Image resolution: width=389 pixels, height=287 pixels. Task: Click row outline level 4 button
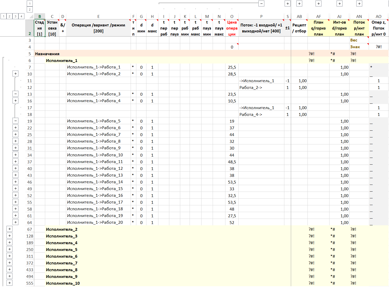tap(21, 16)
